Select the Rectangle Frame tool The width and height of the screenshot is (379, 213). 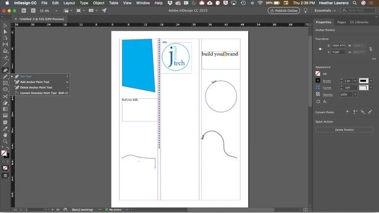tap(5, 83)
